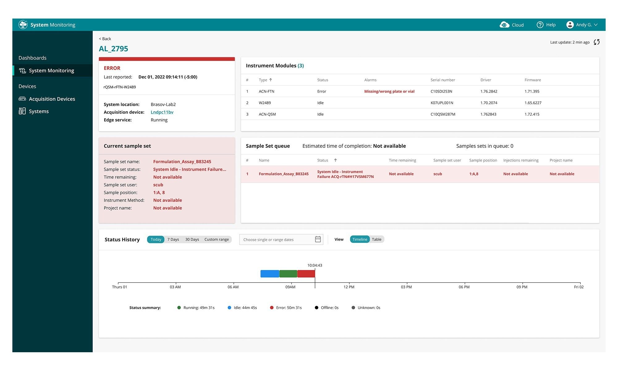
Task: Click the Cloud icon in the top bar
Action: click(x=504, y=25)
